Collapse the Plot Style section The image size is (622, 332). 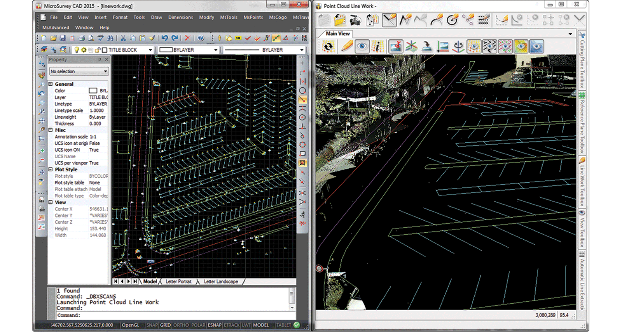[x=51, y=169]
